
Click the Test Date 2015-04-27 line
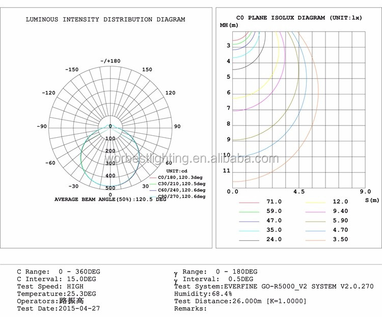59,308
